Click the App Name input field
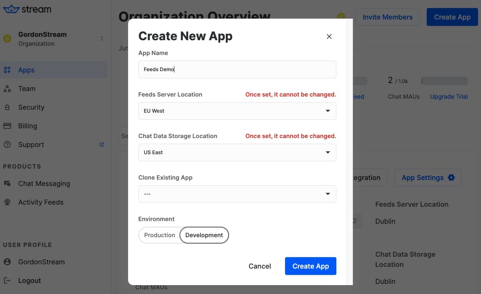Screen dimensions: 481x294 pos(237,69)
